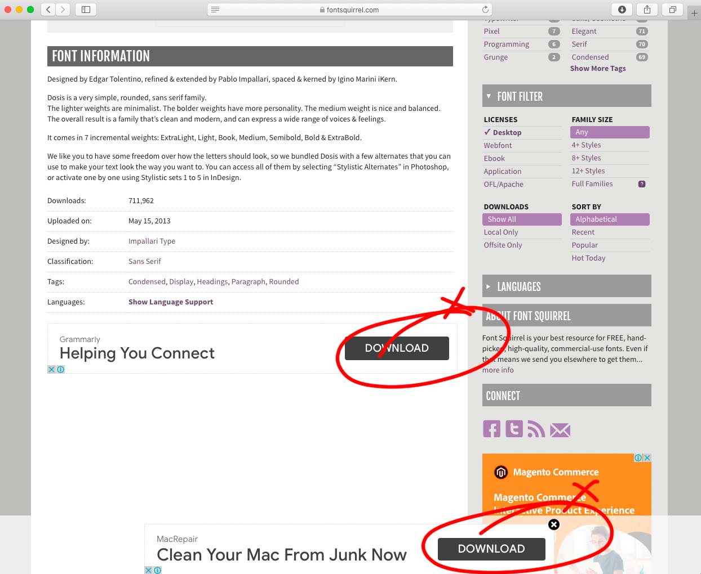Open a new tab with plus icon

tap(694, 12)
